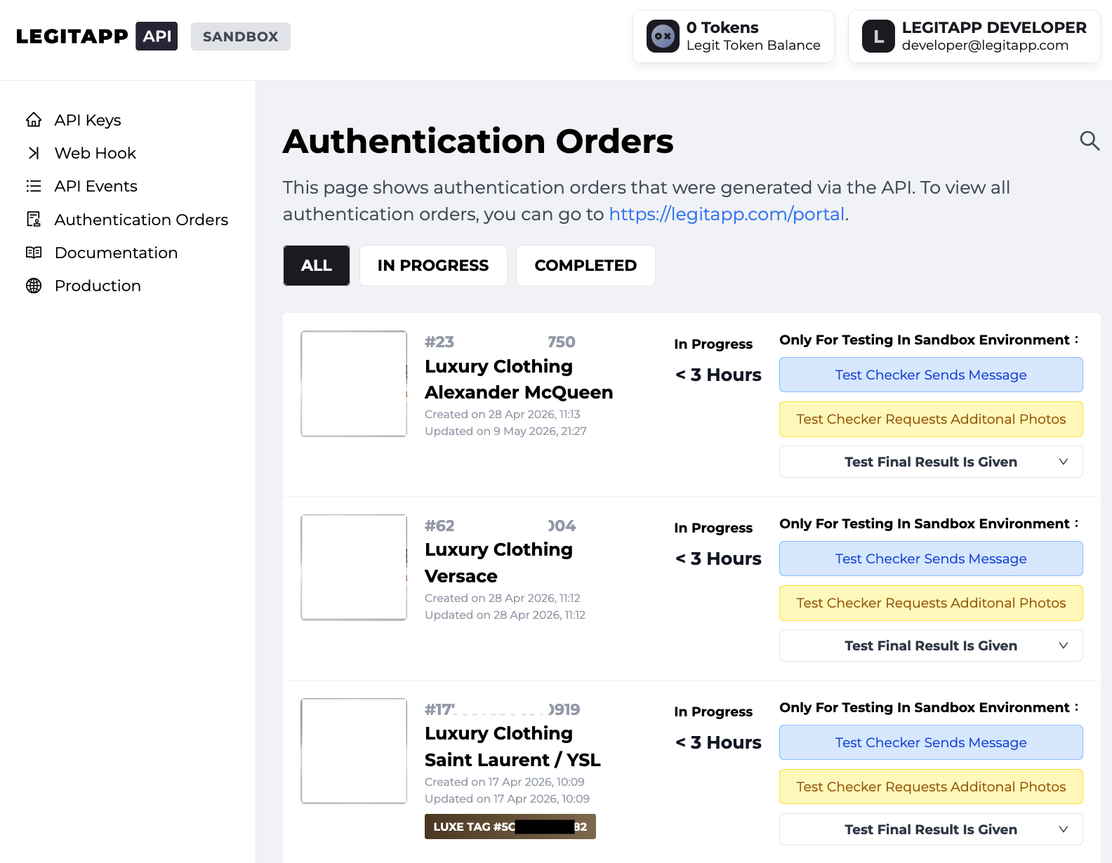Click the Documentation book icon
The image size is (1112, 863).
click(34, 253)
